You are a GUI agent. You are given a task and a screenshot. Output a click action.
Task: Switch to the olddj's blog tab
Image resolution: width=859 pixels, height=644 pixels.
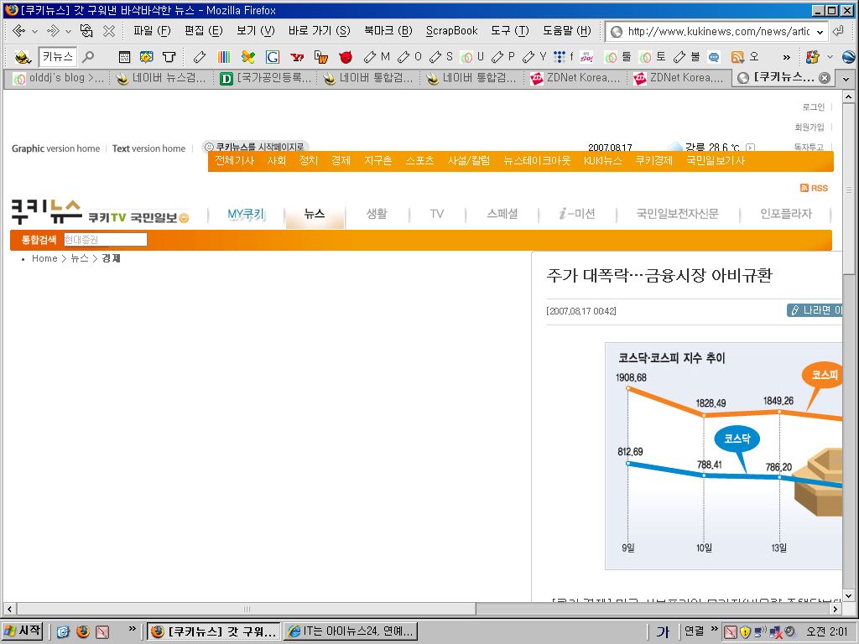pyautogui.click(x=60, y=78)
